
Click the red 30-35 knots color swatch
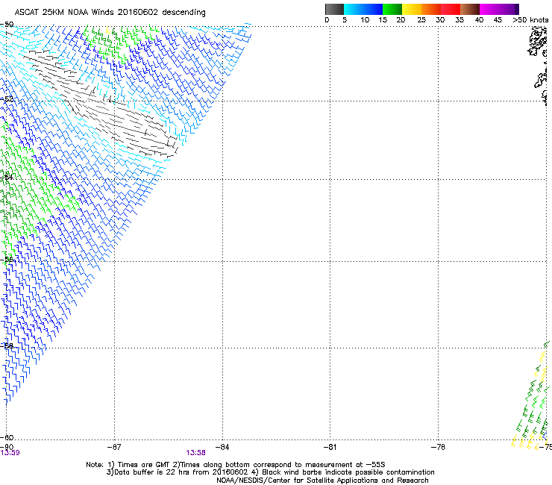click(x=451, y=9)
